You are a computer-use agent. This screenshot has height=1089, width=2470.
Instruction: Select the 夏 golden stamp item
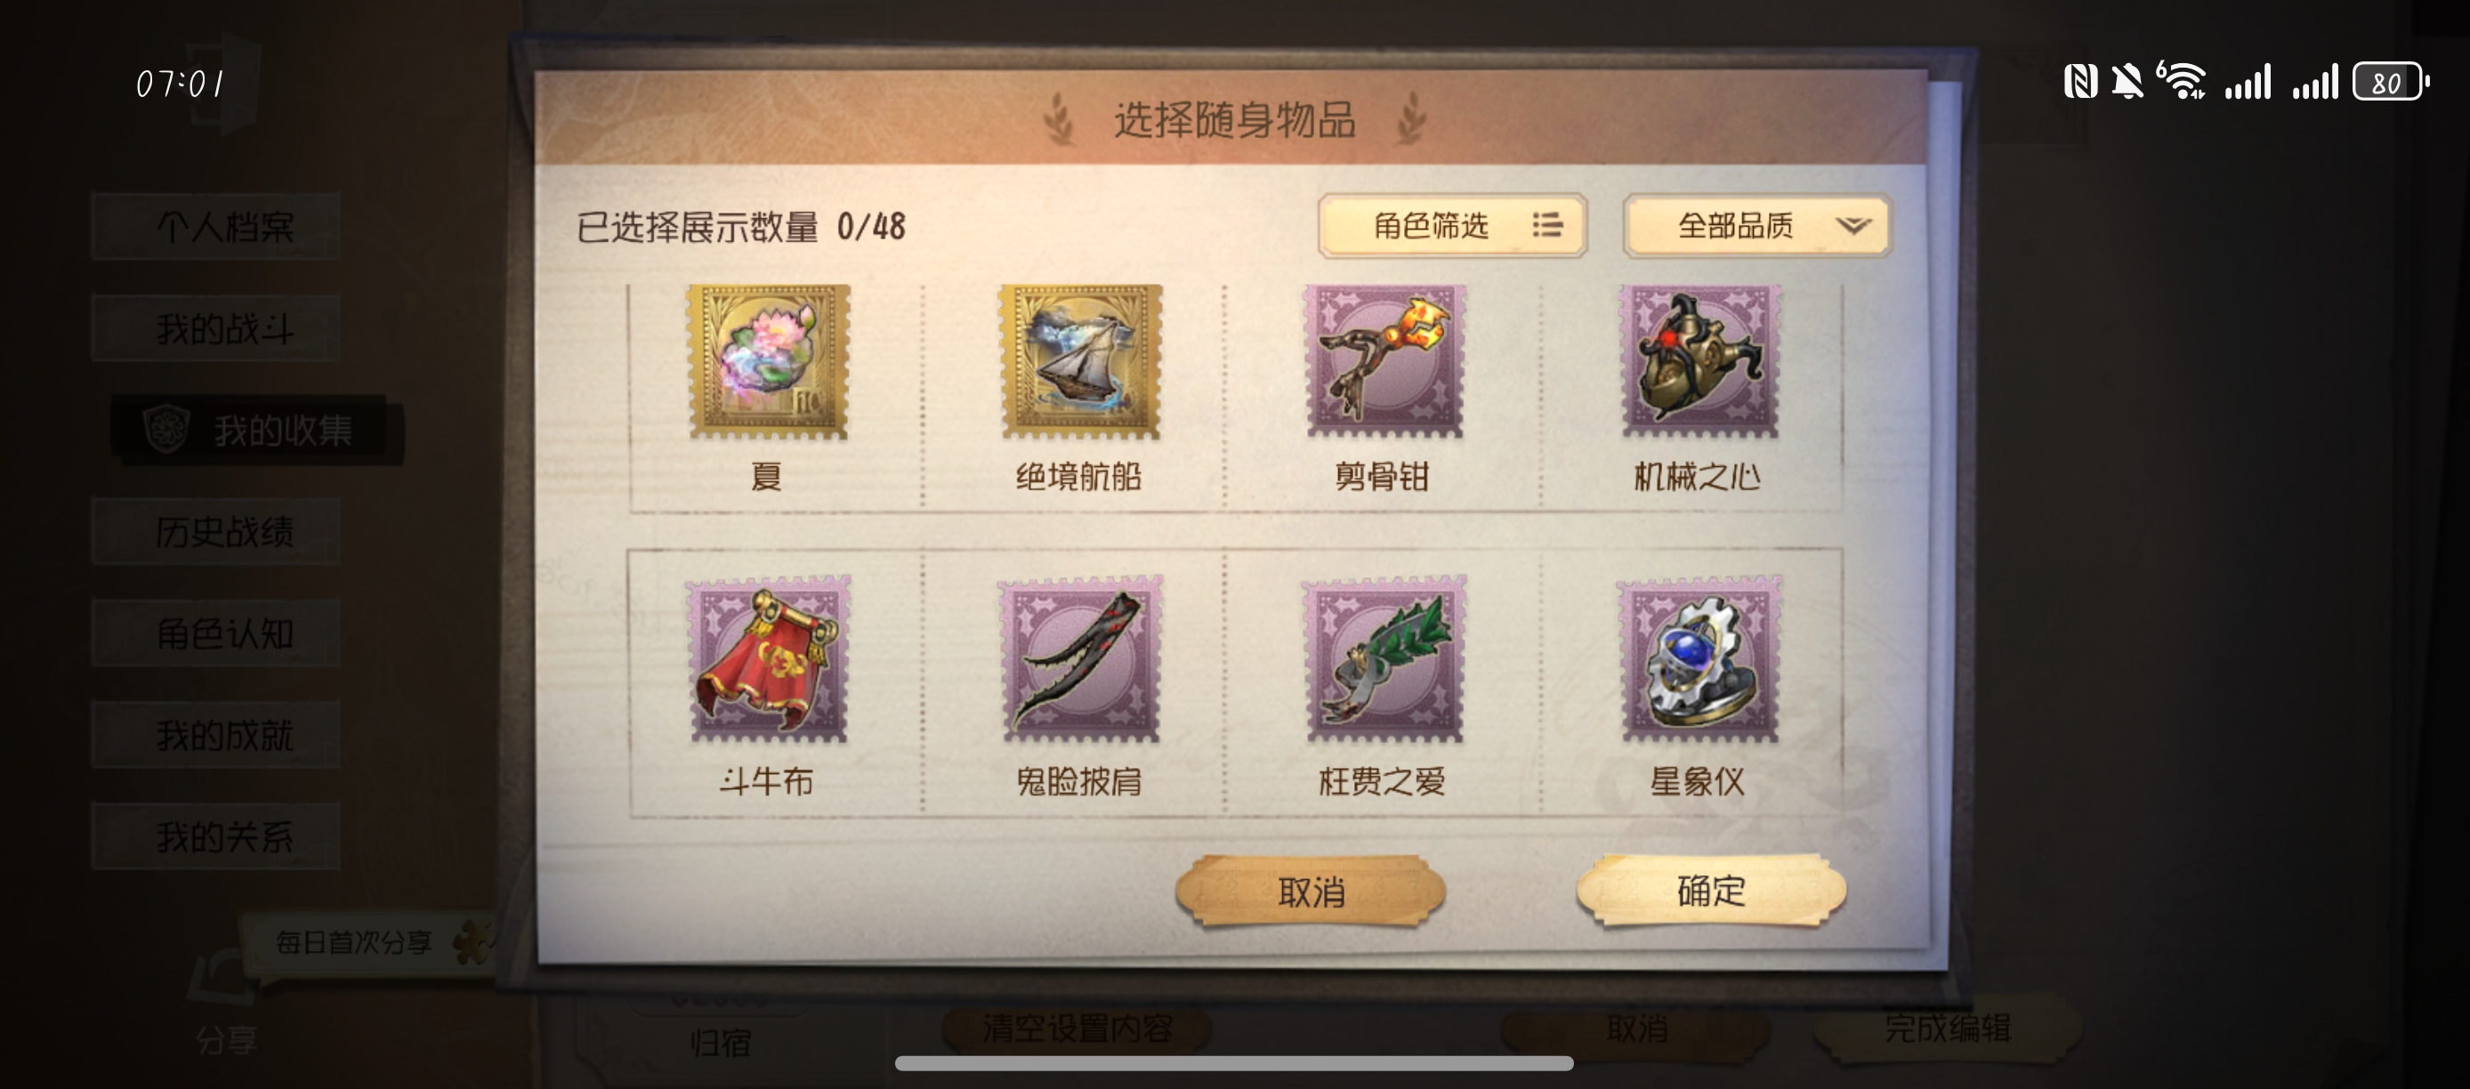(x=768, y=361)
